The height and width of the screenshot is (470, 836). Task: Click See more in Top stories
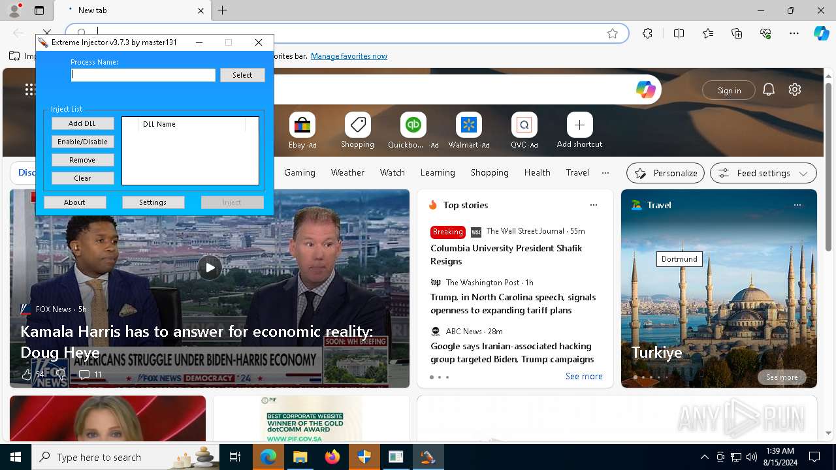[x=584, y=376]
